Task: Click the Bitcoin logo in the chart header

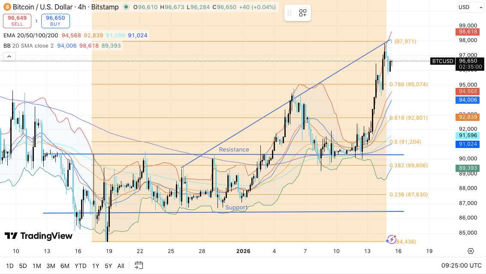Action: pyautogui.click(x=6, y=7)
